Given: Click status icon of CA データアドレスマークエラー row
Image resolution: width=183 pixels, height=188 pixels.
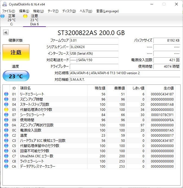Looking at the screenshot, I should point(6,166).
